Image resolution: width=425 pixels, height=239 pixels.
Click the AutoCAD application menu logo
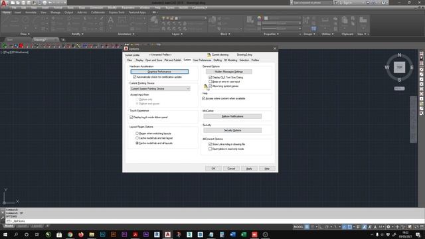coord(4,4)
